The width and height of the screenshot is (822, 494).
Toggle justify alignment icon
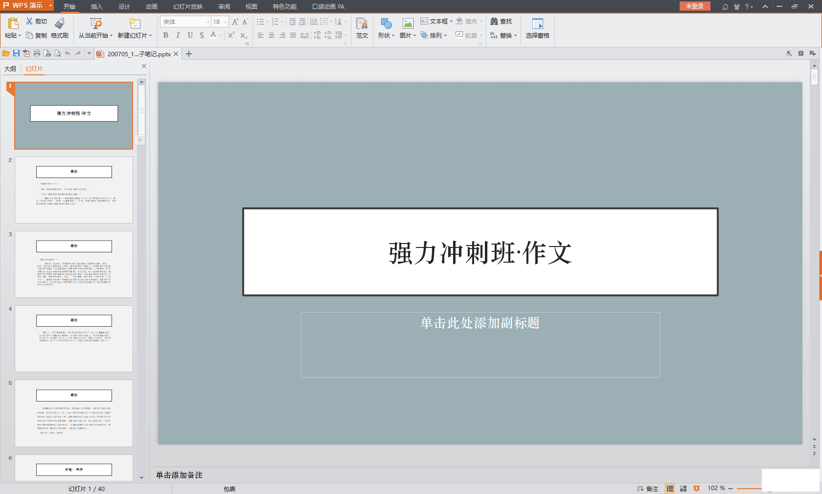pos(293,35)
